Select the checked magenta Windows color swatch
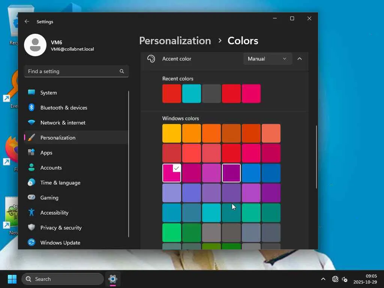Image resolution: width=384 pixels, height=288 pixels. (x=172, y=173)
